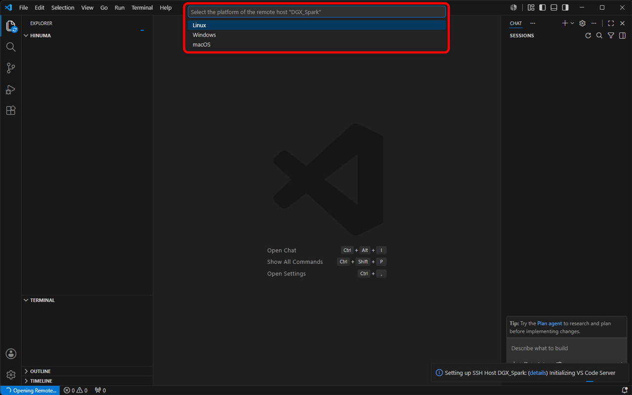Open the details link in SSH notification
This screenshot has height=395, width=632.
[538, 373]
